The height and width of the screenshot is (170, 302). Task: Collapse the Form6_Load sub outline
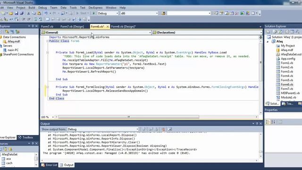(x=48, y=52)
